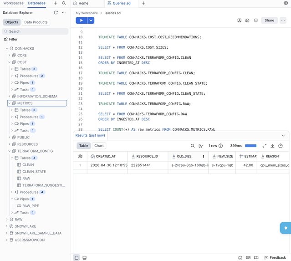Click the role/user icon in query toolbar
Image resolution: width=291 pixels, height=261 pixels.
tap(240, 20)
